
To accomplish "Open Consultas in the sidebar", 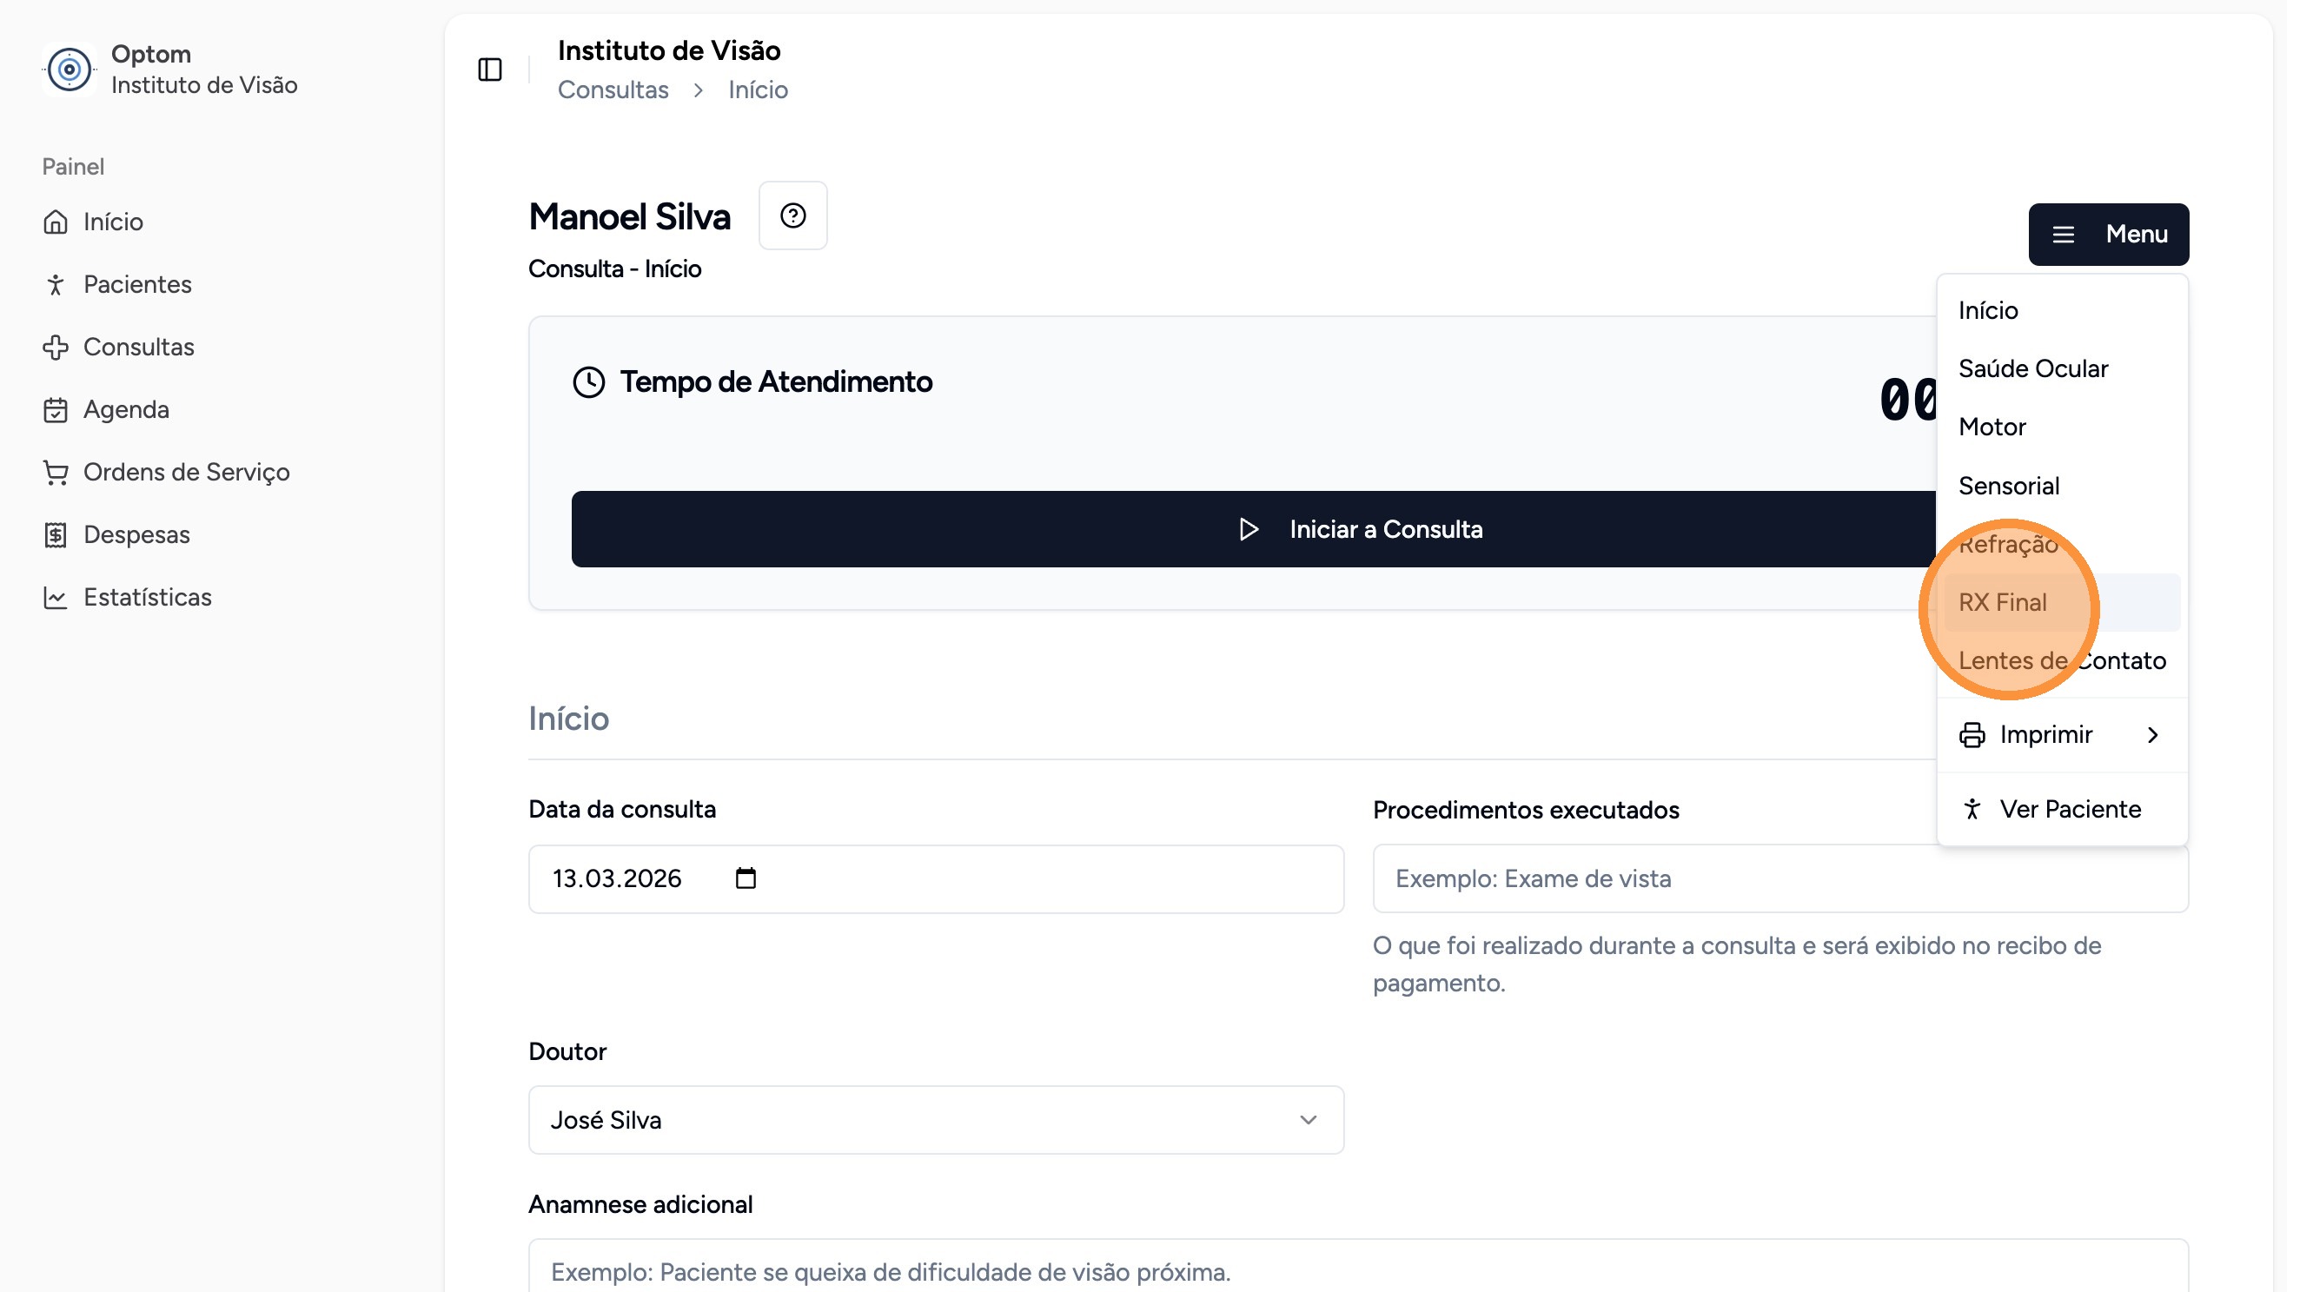I will 138,348.
